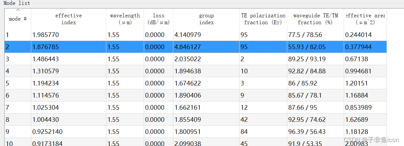Viewport: 404px width, 146px height.
Task: Click effective area 1.16884 cell
Action: (365, 95)
